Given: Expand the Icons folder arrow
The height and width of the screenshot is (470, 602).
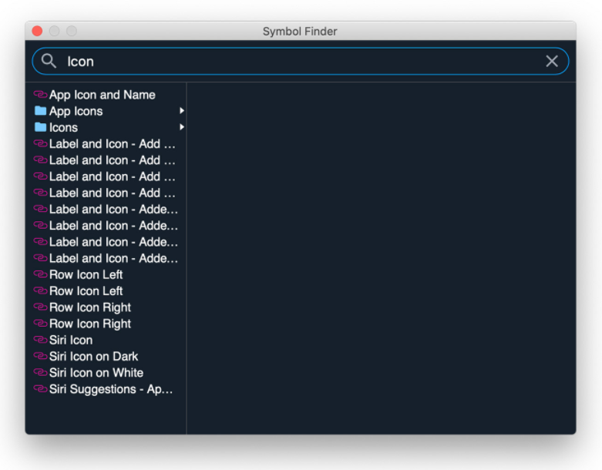Looking at the screenshot, I should click(x=182, y=127).
